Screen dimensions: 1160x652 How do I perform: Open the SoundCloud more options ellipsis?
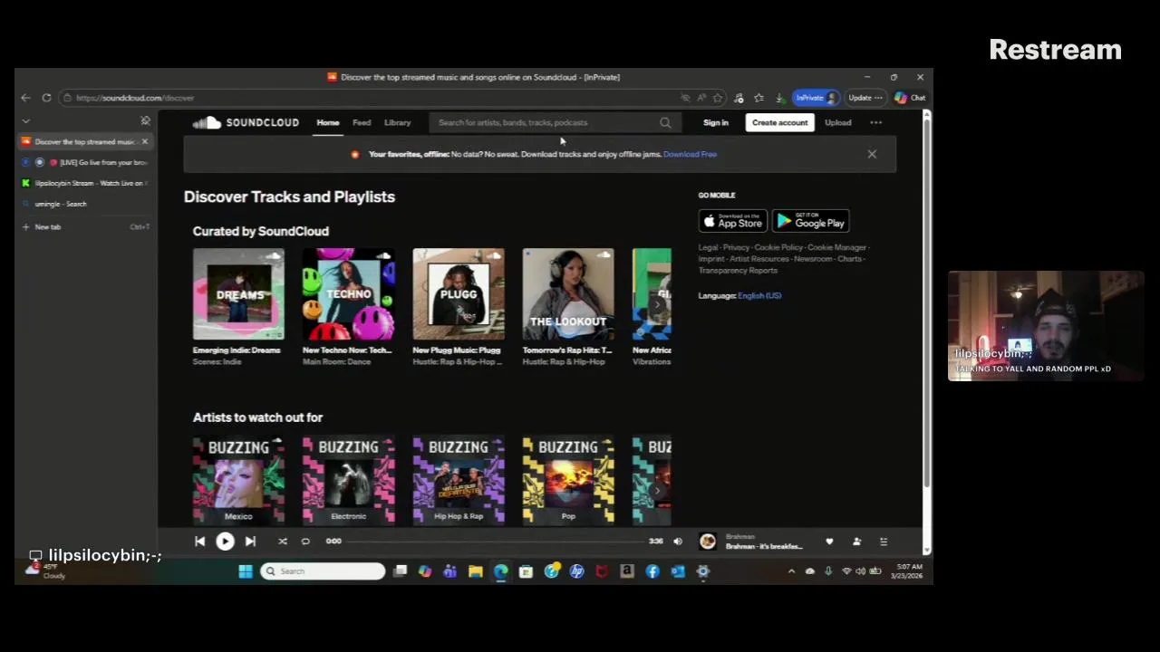click(875, 122)
